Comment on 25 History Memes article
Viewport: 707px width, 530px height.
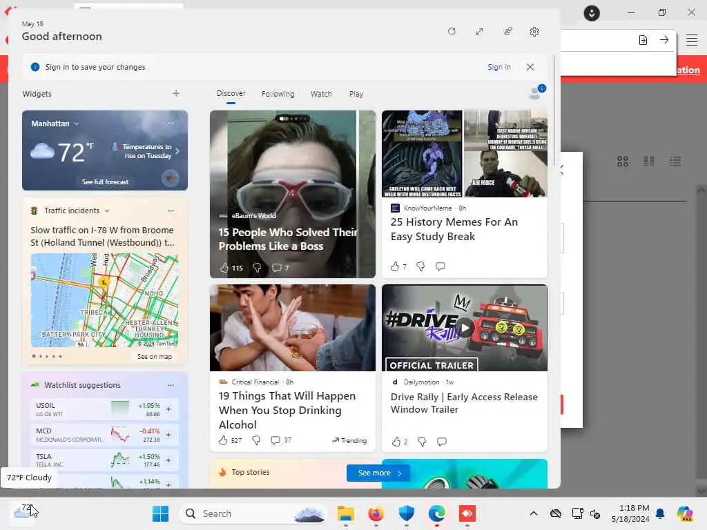tap(440, 266)
